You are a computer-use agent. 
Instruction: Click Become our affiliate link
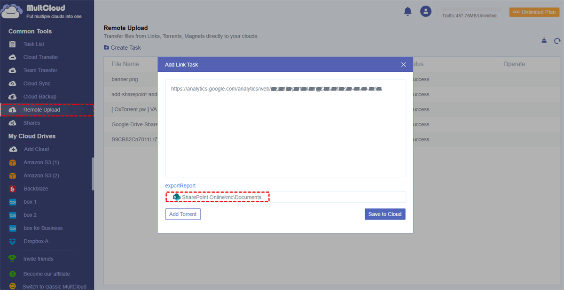point(47,274)
